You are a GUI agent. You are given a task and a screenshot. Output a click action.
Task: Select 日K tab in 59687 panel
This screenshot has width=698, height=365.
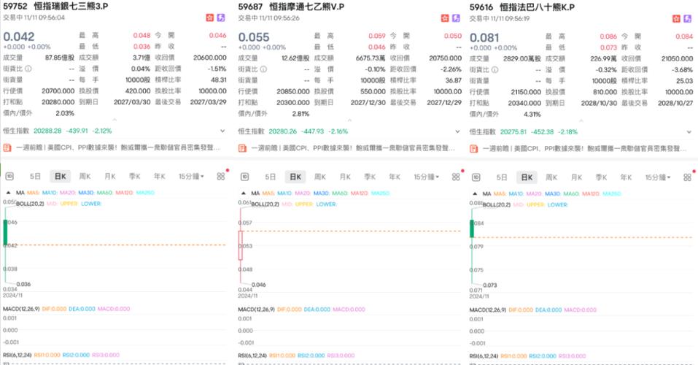point(295,177)
